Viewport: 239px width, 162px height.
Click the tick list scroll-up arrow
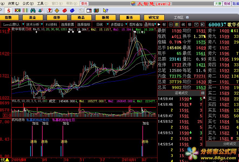click(204, 98)
